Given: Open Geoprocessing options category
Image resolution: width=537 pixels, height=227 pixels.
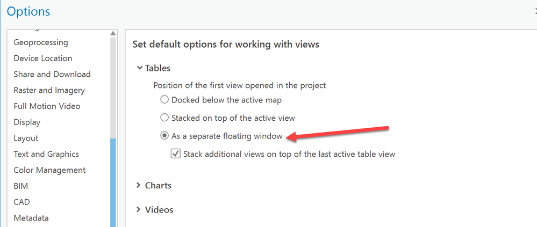Looking at the screenshot, I should click(41, 42).
